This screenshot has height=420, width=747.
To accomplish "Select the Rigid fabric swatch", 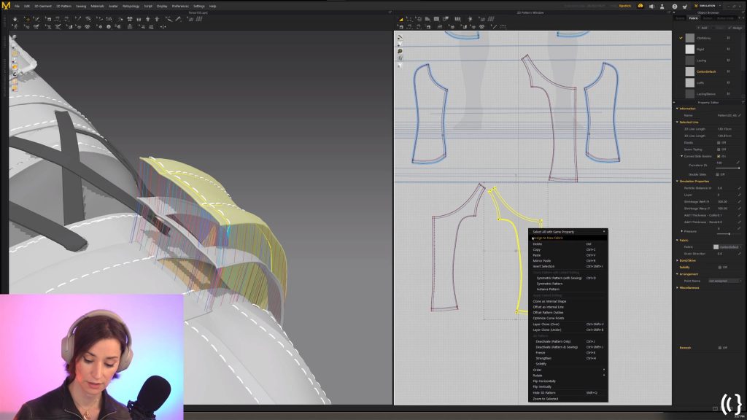I will pyautogui.click(x=690, y=49).
